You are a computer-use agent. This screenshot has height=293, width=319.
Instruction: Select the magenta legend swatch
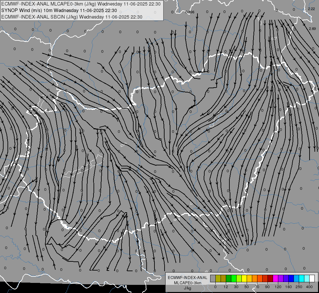click(275, 278)
